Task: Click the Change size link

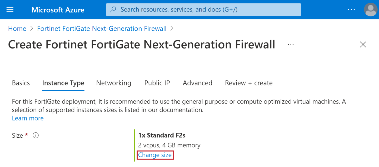Action: pyautogui.click(x=155, y=155)
